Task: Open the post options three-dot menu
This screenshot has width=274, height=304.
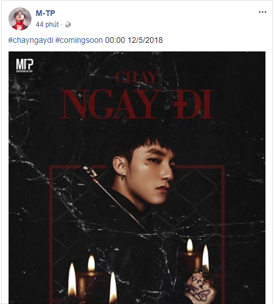Action: [x=262, y=12]
